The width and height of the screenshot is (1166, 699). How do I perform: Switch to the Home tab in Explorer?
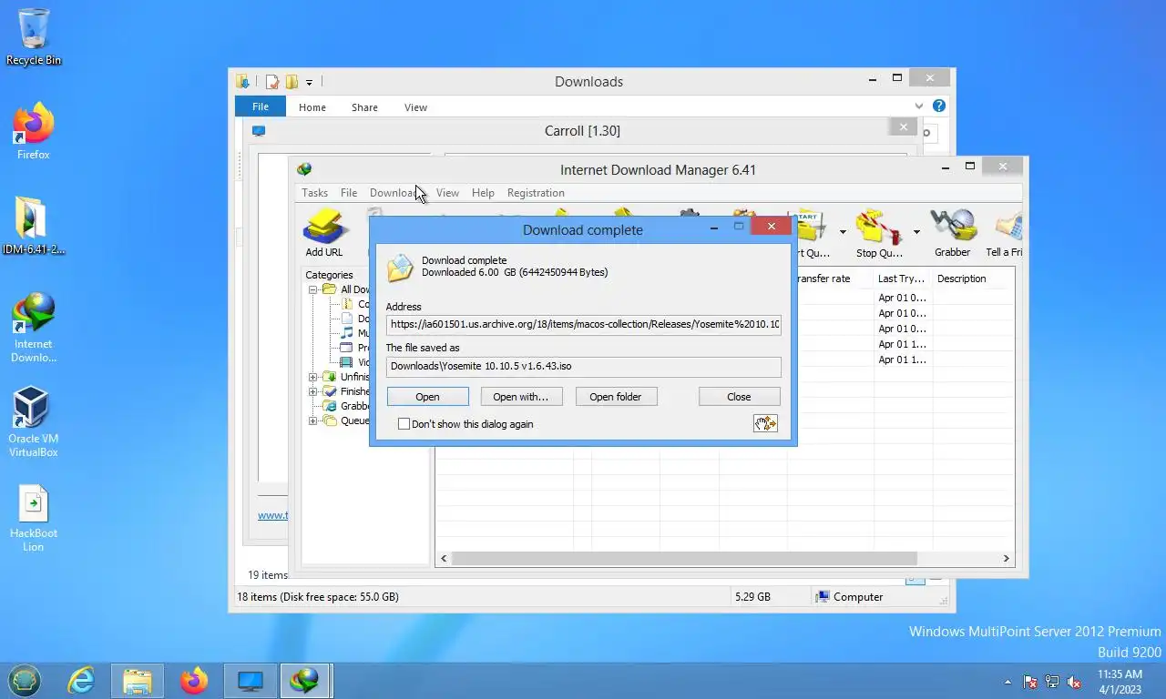coord(312,107)
